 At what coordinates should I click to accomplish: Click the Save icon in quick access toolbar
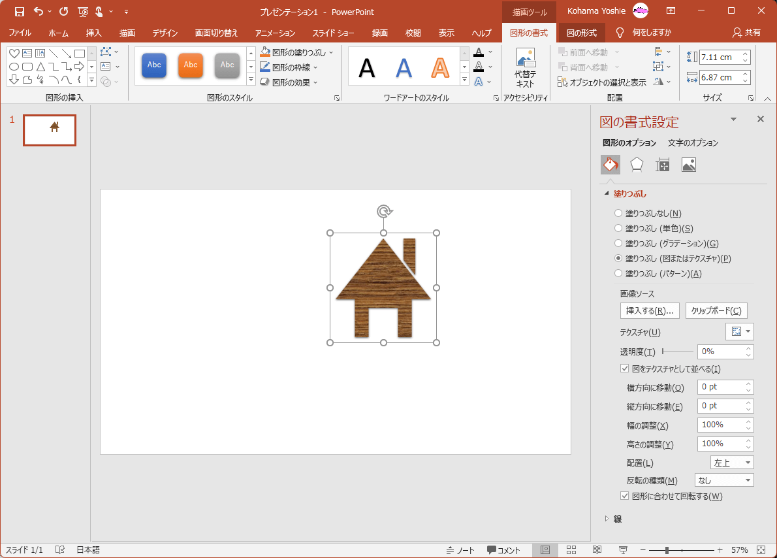(x=20, y=11)
